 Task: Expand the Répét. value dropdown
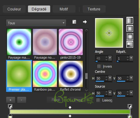tap(131, 58)
